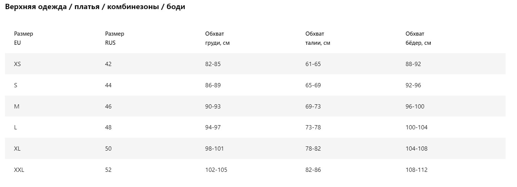Select hip measurement 104-108 cell
Screen dimensions: 517x187
click(416, 149)
